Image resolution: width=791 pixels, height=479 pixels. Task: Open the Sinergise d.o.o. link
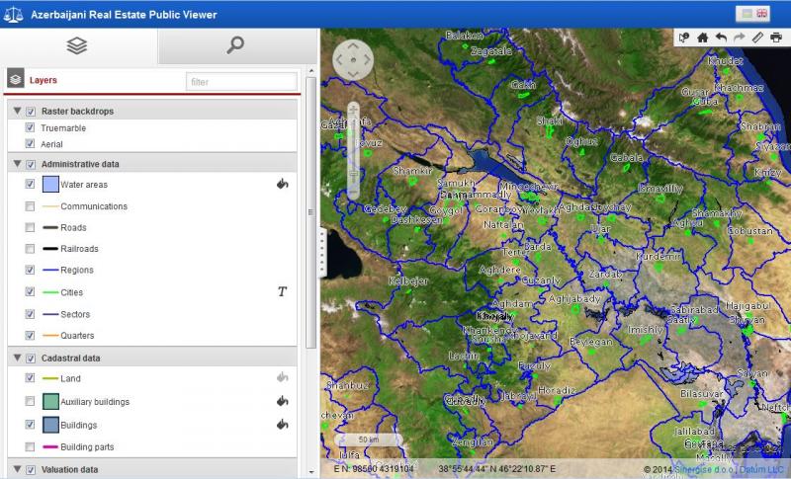[704, 469]
